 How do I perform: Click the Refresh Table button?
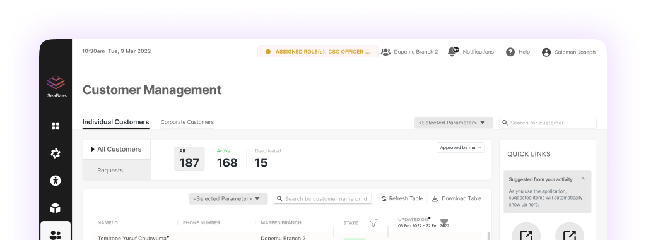click(x=402, y=199)
